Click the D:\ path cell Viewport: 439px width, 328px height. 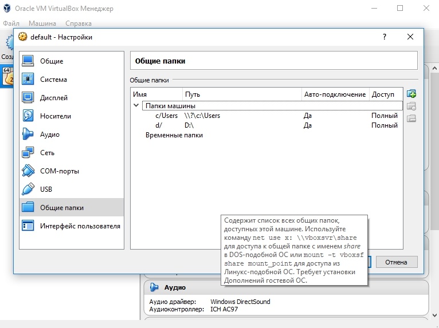189,125
